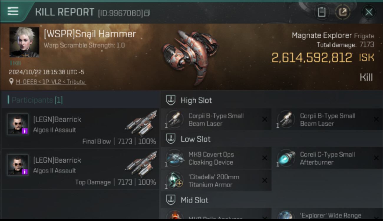The height and width of the screenshot is (221, 383).
Task: Open Bearrick's Final Blow participant entry
Action: (80, 128)
